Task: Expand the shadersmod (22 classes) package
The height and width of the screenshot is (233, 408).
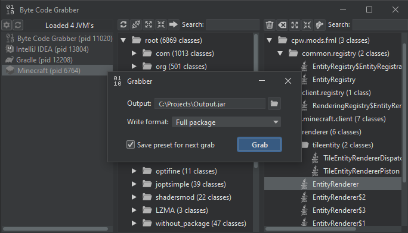Action: click(x=134, y=197)
